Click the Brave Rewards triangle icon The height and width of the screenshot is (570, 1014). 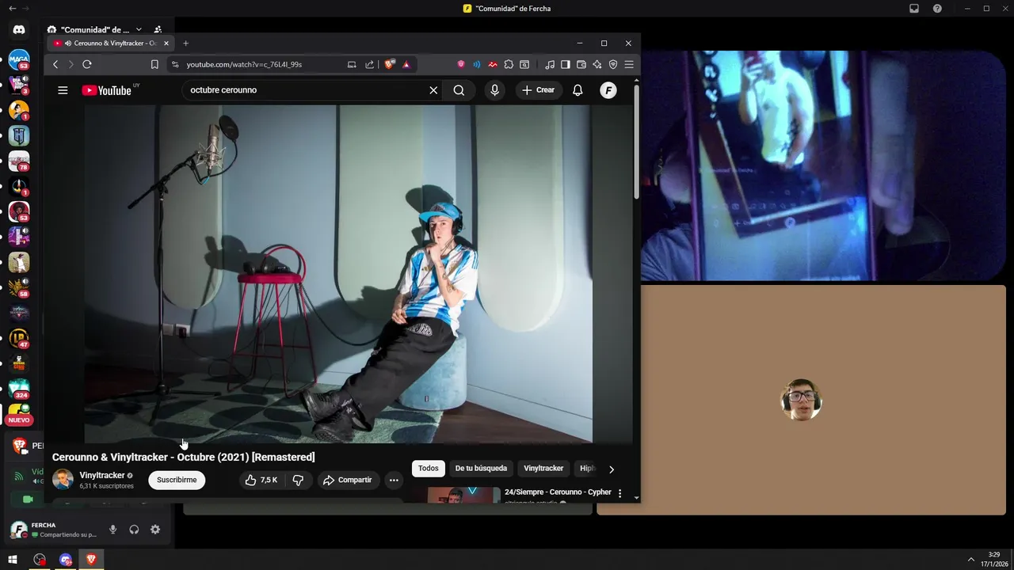tap(406, 64)
